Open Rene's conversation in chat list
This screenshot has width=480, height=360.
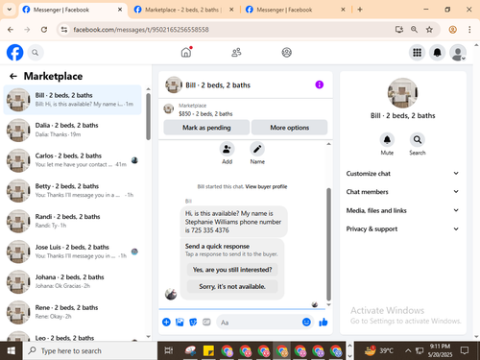tap(72, 312)
